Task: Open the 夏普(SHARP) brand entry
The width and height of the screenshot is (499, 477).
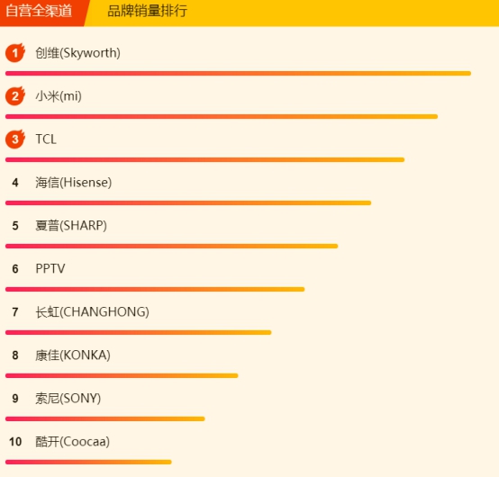Action: click(x=71, y=226)
